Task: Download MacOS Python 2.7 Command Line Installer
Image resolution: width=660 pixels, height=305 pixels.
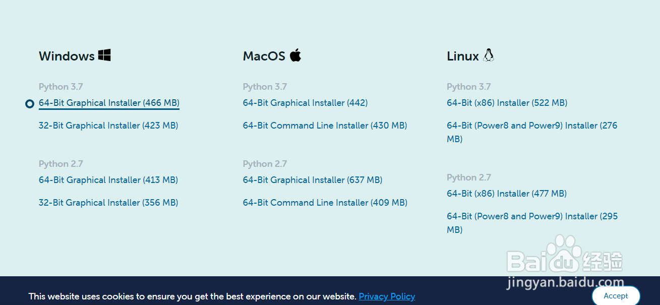Action: pyautogui.click(x=325, y=203)
